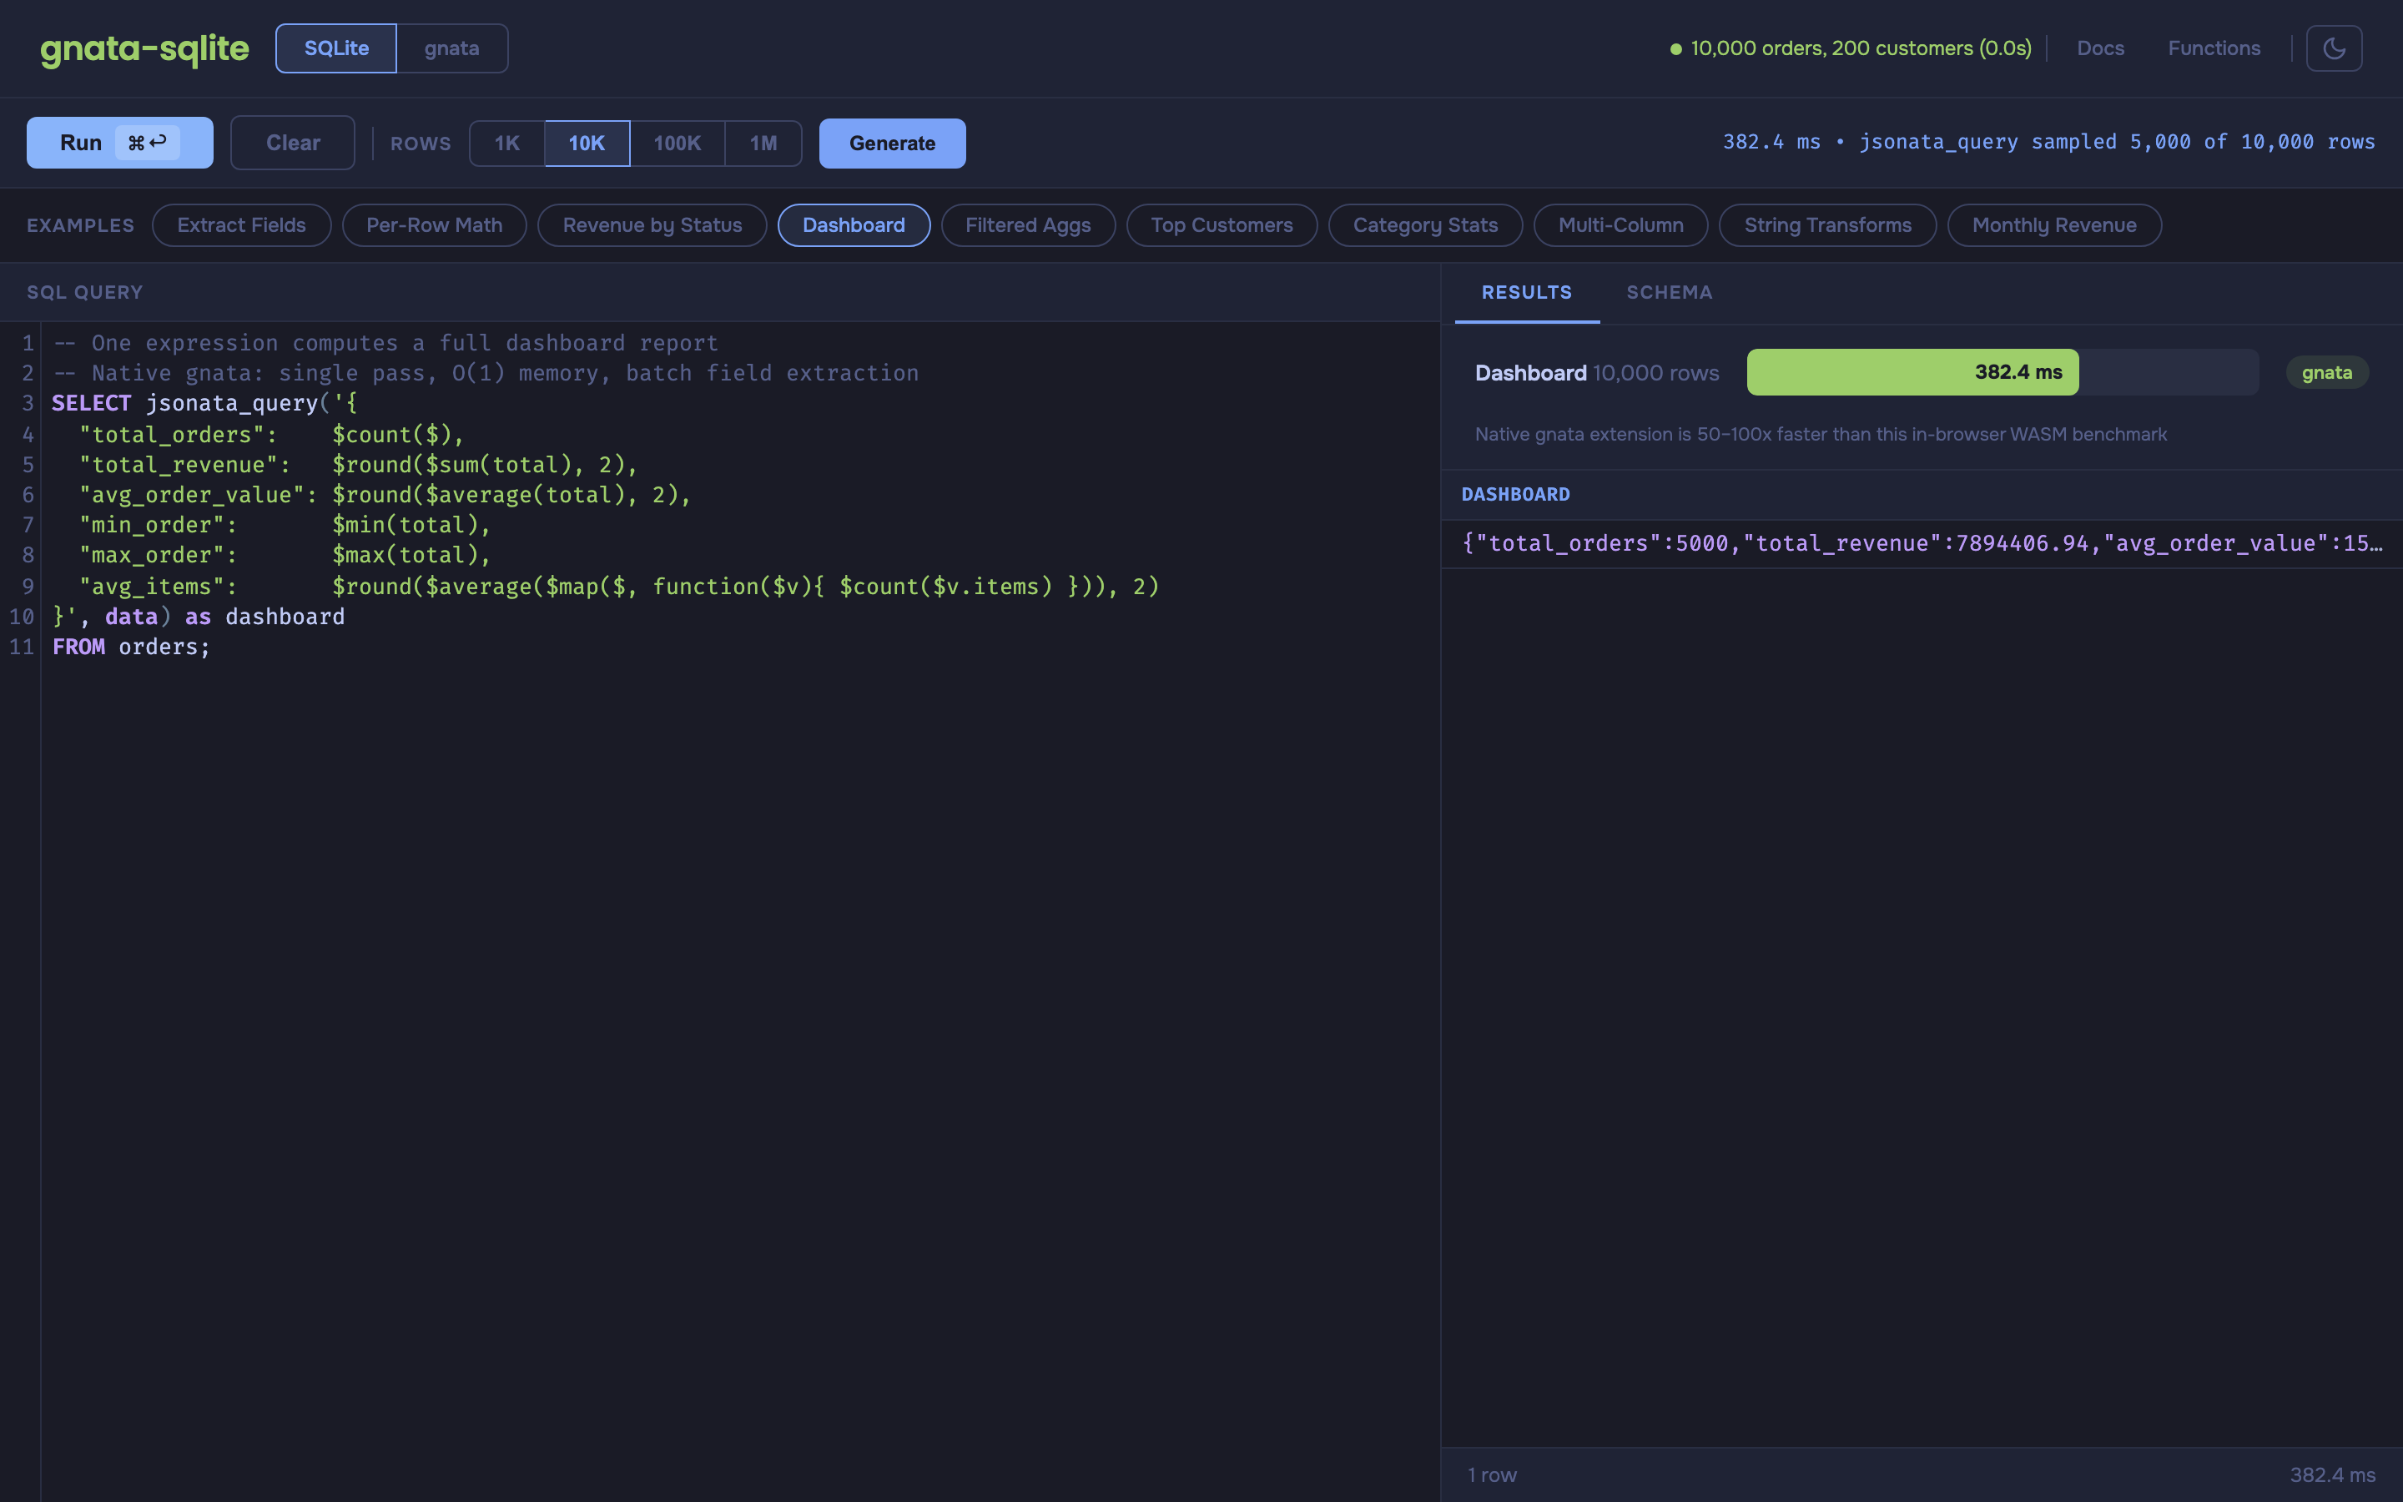Toggle dark mode with the moon icon
2403x1502 pixels.
click(2334, 48)
